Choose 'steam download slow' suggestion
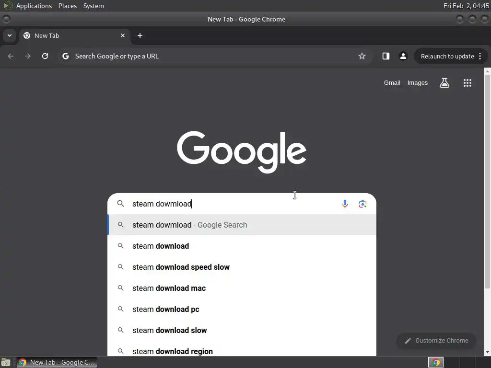Image resolution: width=491 pixels, height=368 pixels. pyautogui.click(x=242, y=330)
